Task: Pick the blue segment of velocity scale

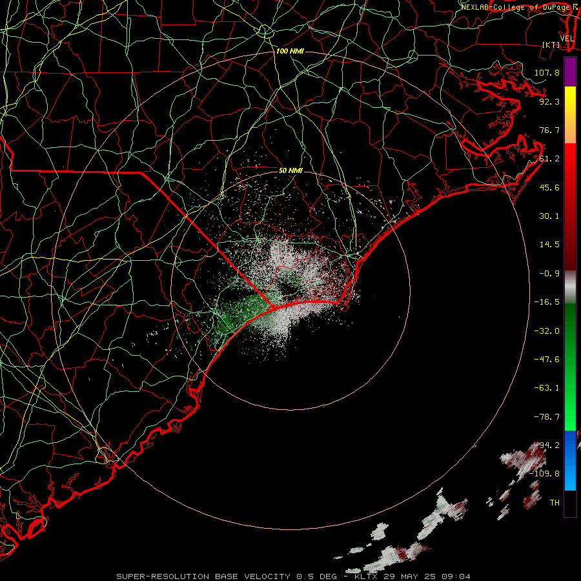Action: coord(570,460)
